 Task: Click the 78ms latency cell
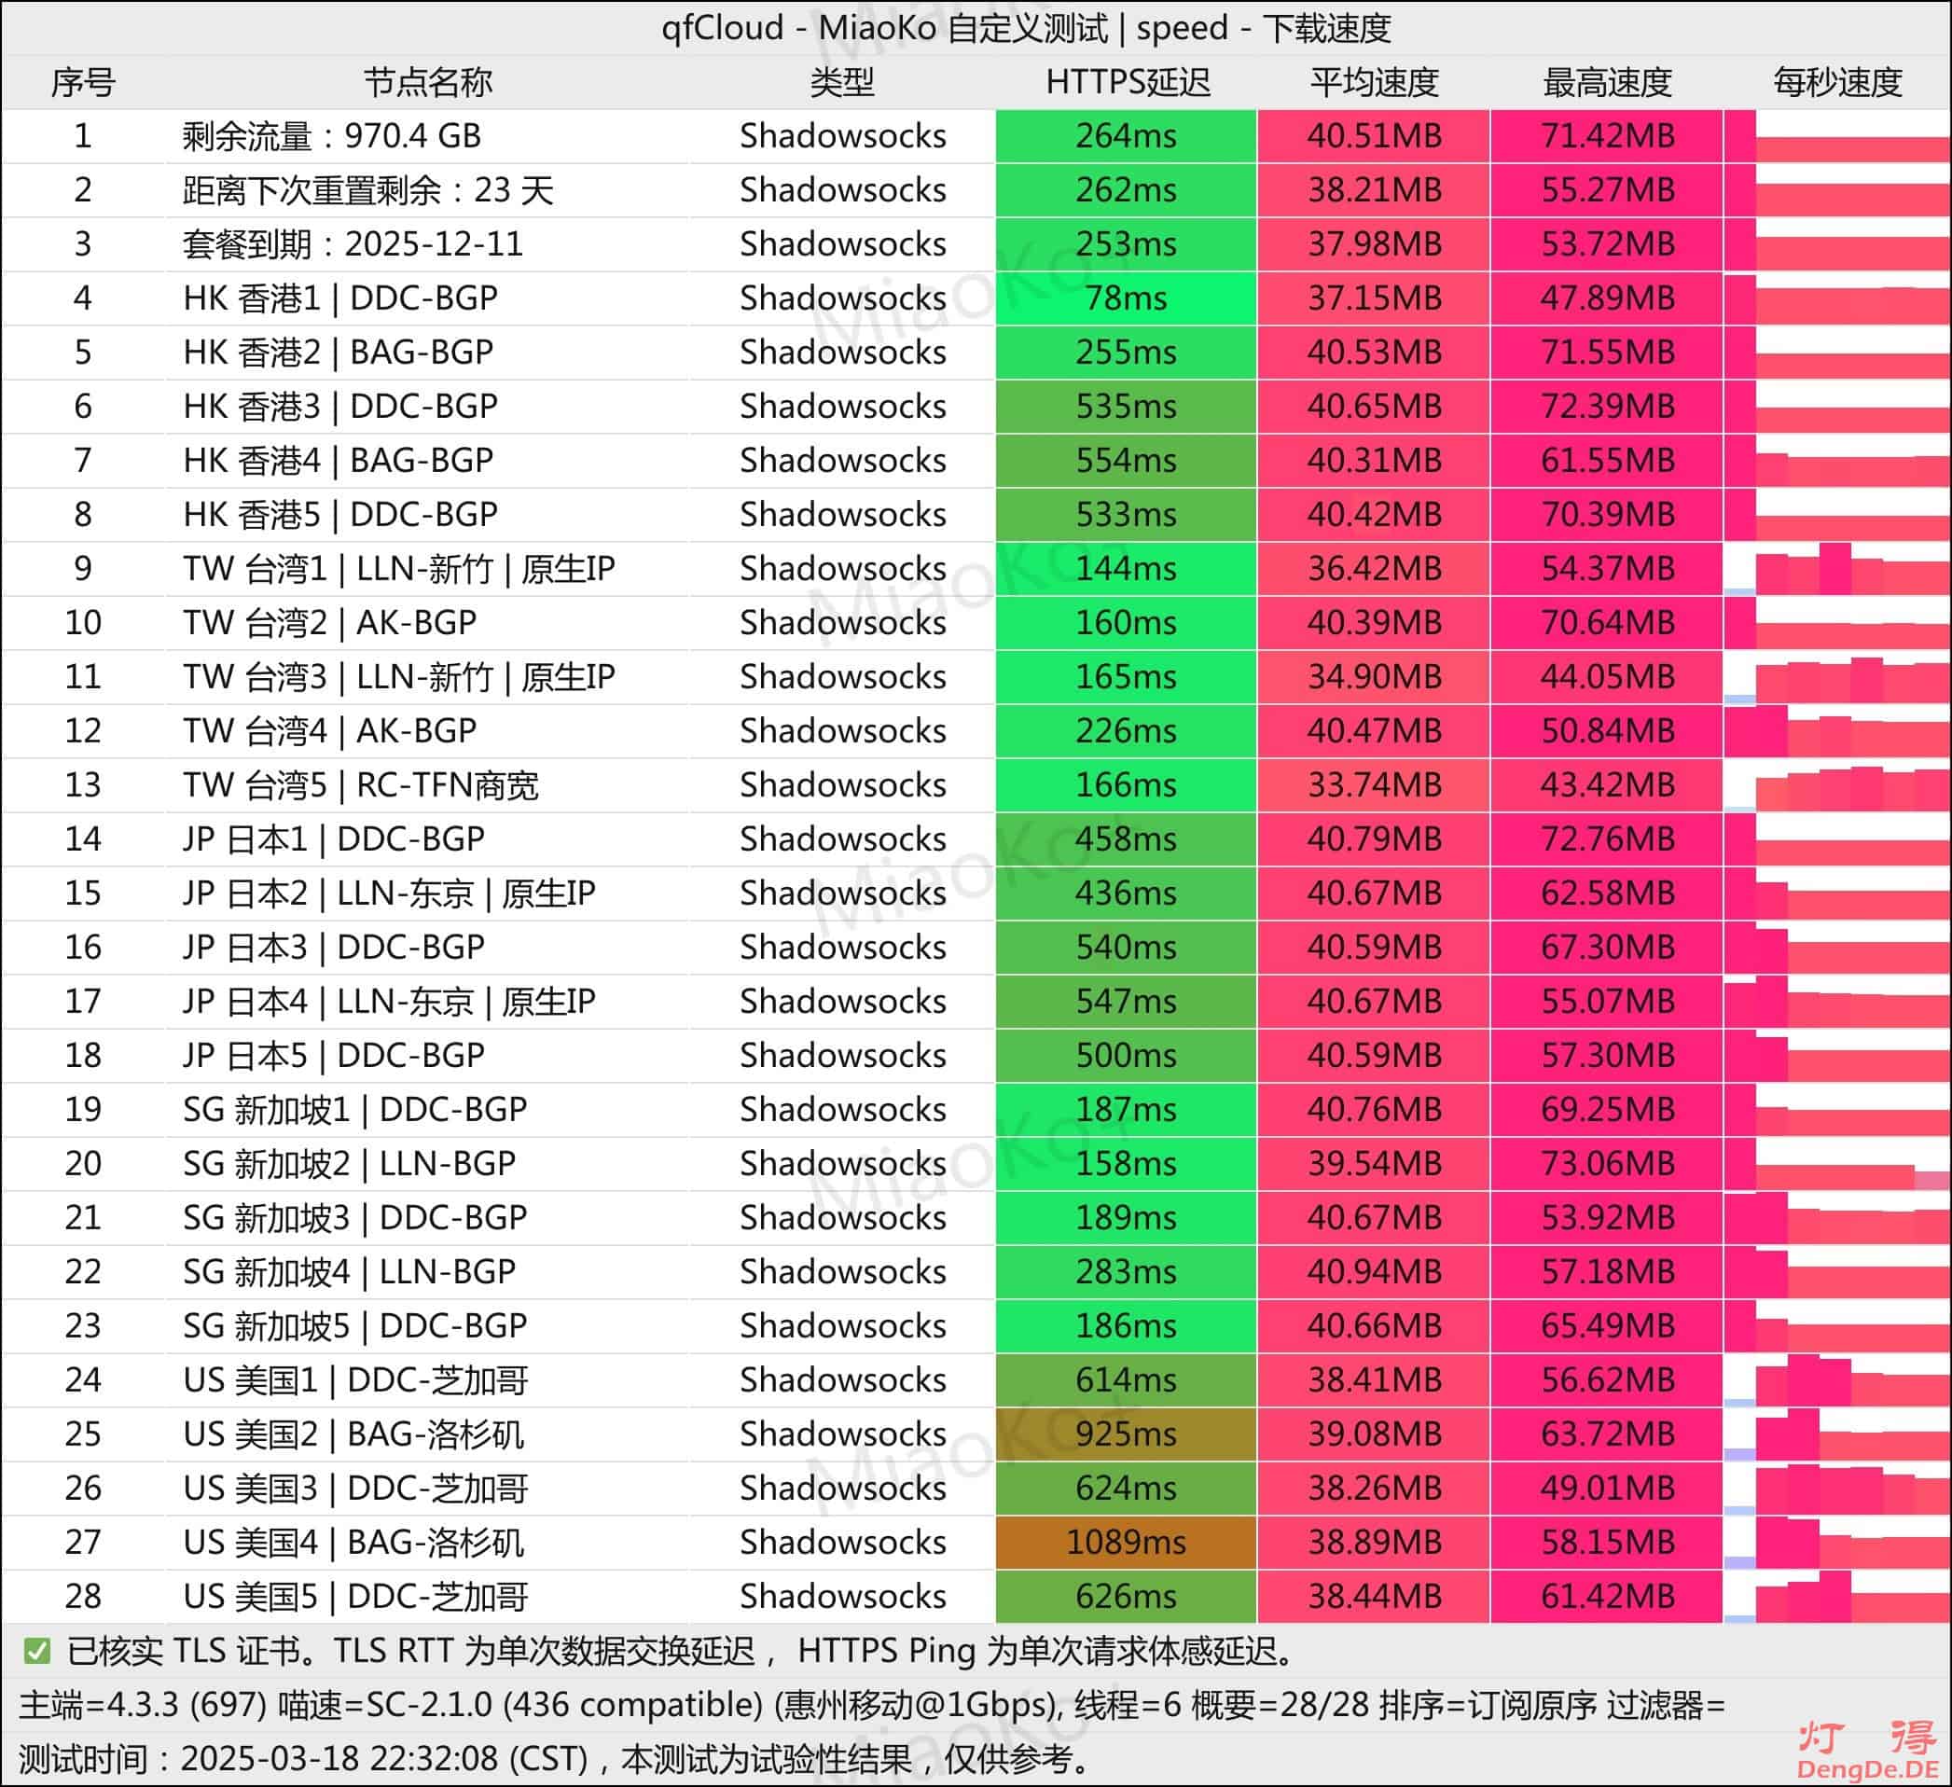1126,298
